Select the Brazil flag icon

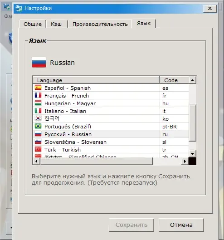pos(38,126)
